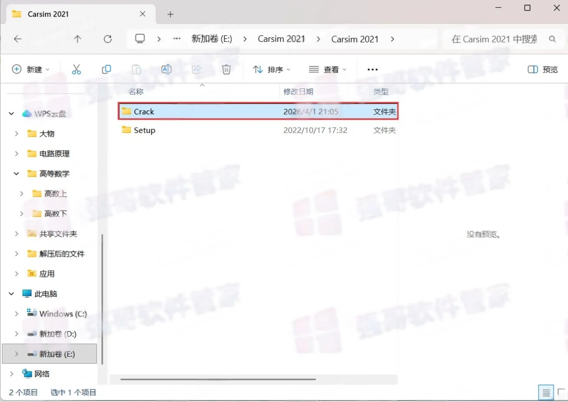Toggle the 预览 preview pane
This screenshot has width=568, height=402.
(543, 69)
